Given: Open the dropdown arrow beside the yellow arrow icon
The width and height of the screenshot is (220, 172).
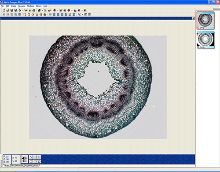Looking at the screenshot, I should tap(23, 10).
